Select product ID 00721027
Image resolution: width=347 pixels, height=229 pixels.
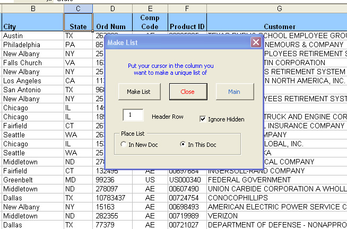click(x=187, y=225)
